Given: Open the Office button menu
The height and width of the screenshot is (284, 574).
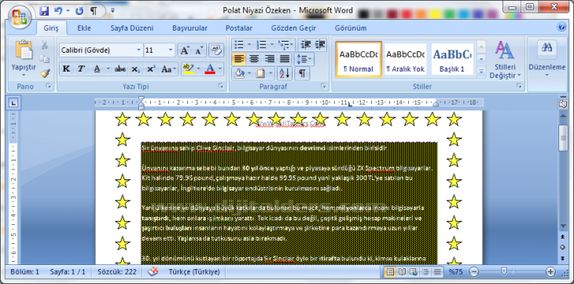Looking at the screenshot, I should coord(19,17).
